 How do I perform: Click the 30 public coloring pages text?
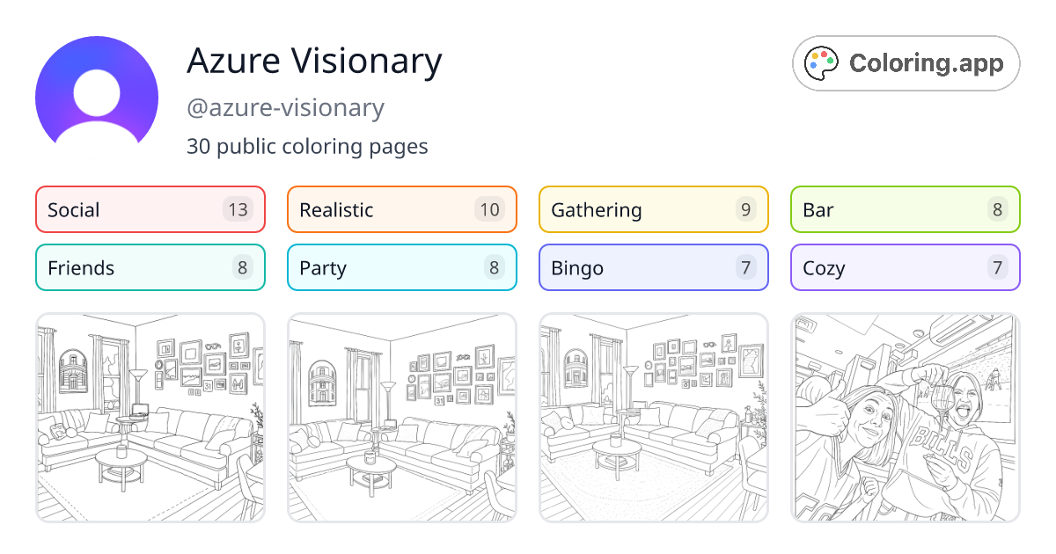click(307, 146)
